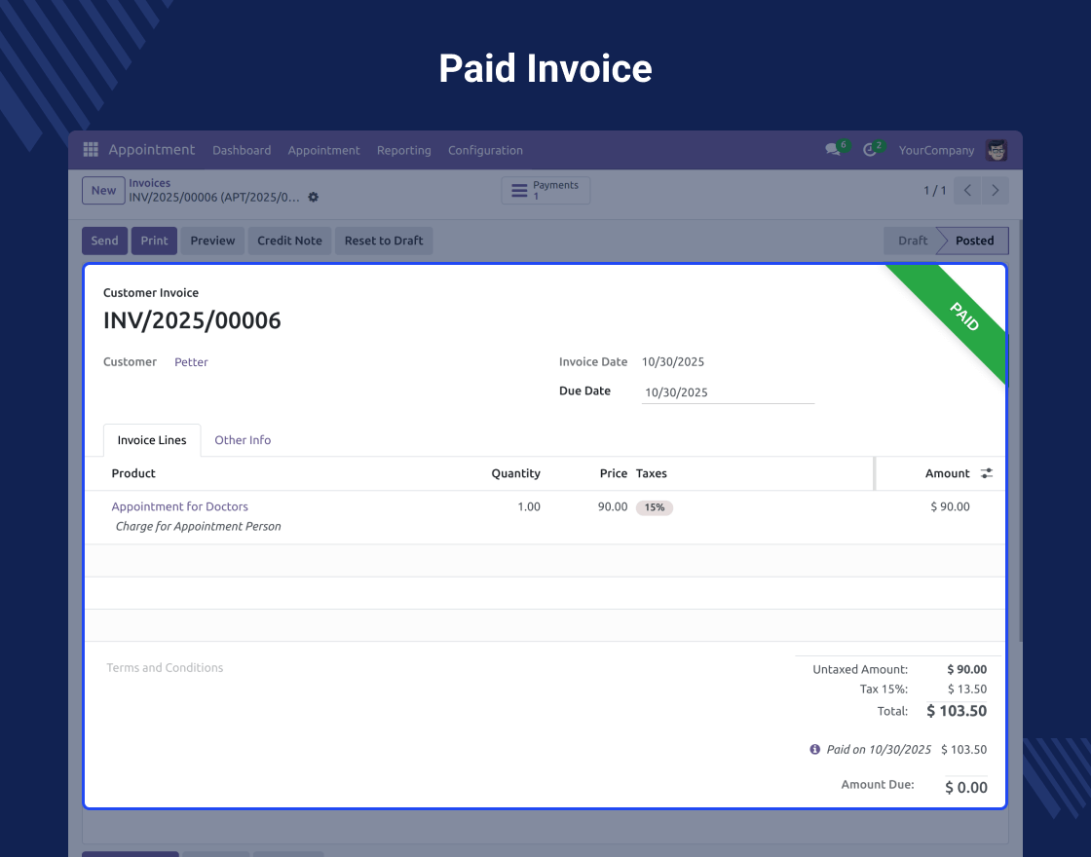
Task: Open the activities clock icon
Action: 870,150
